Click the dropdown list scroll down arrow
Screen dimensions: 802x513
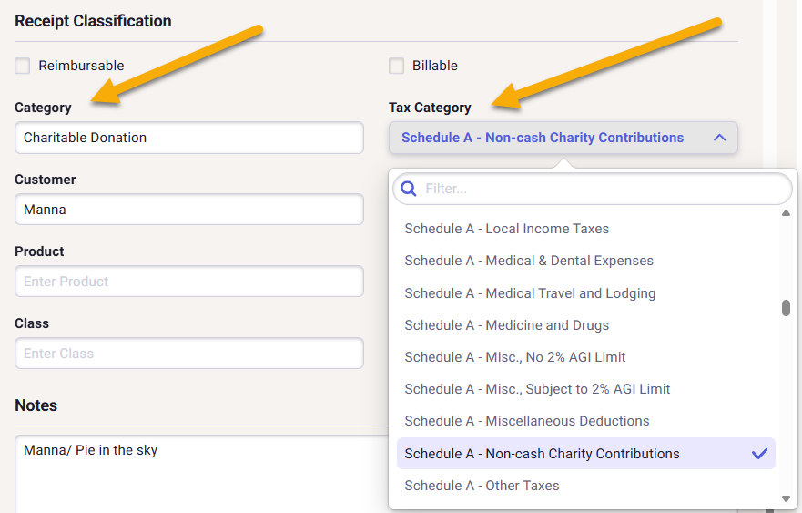tap(786, 498)
